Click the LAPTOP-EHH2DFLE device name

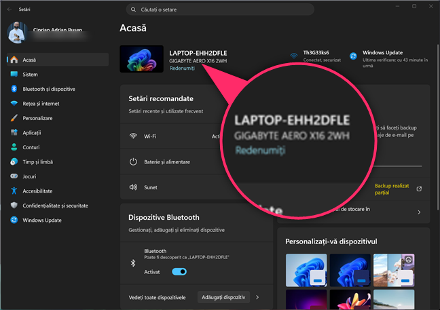[198, 53]
